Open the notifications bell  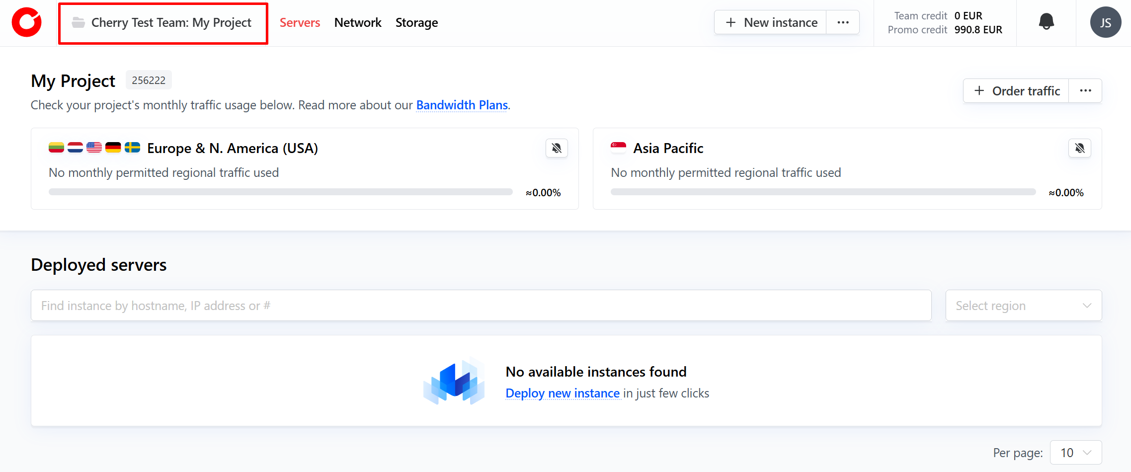(x=1046, y=22)
